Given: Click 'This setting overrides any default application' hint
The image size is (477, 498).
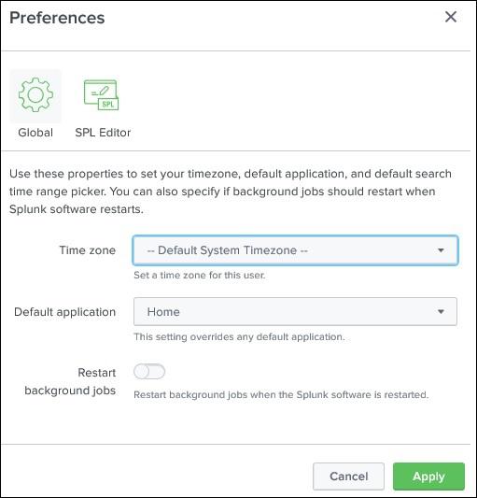Looking at the screenshot, I should click(x=239, y=336).
